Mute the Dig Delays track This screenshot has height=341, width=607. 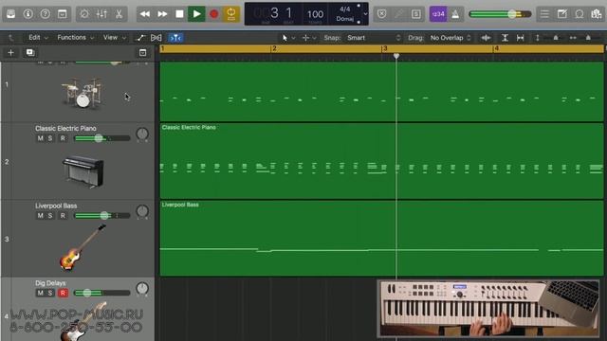[40, 293]
